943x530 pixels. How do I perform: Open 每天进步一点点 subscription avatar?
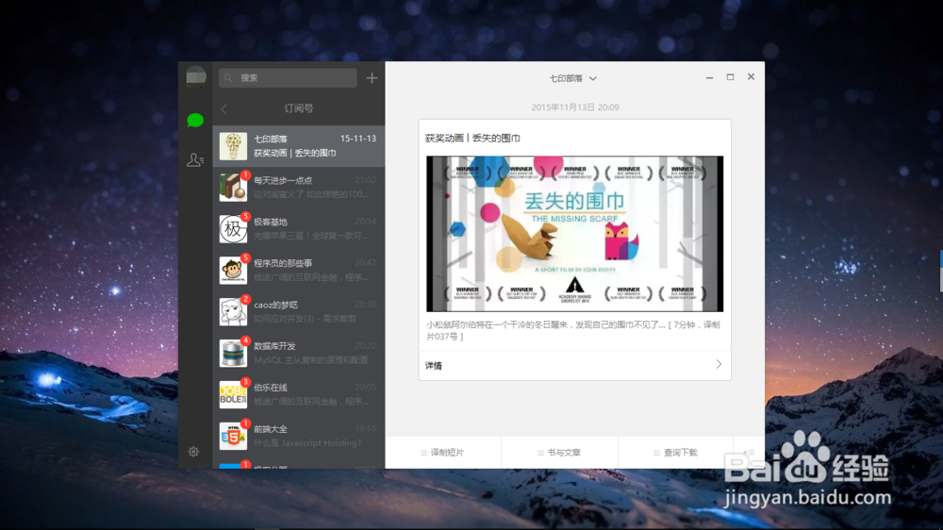tap(233, 187)
